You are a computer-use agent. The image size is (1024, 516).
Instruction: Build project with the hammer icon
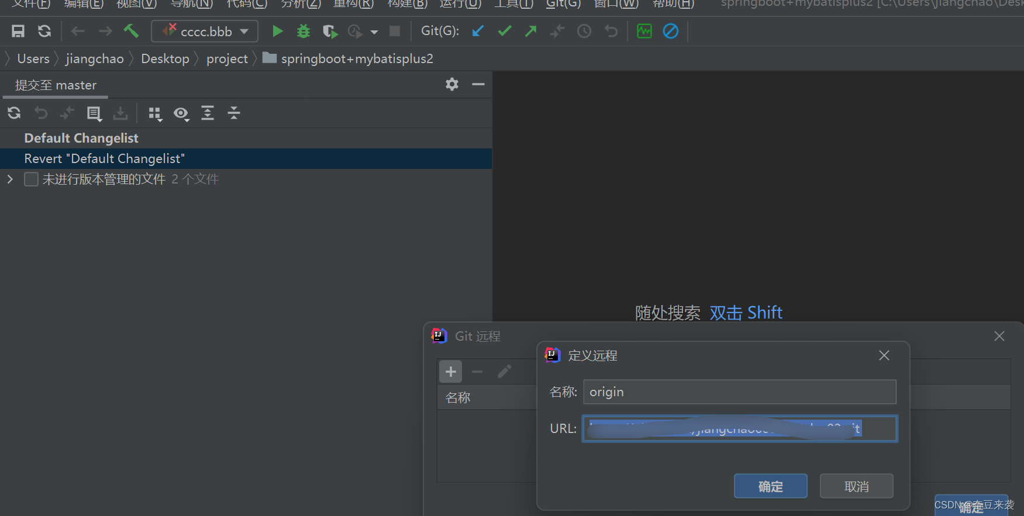131,31
